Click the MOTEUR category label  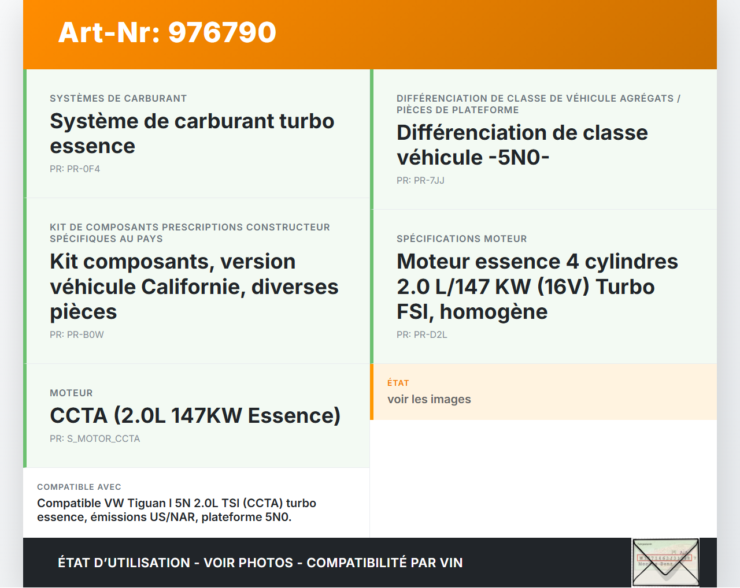(x=71, y=393)
